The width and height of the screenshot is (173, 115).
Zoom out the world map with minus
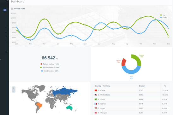click(14, 91)
